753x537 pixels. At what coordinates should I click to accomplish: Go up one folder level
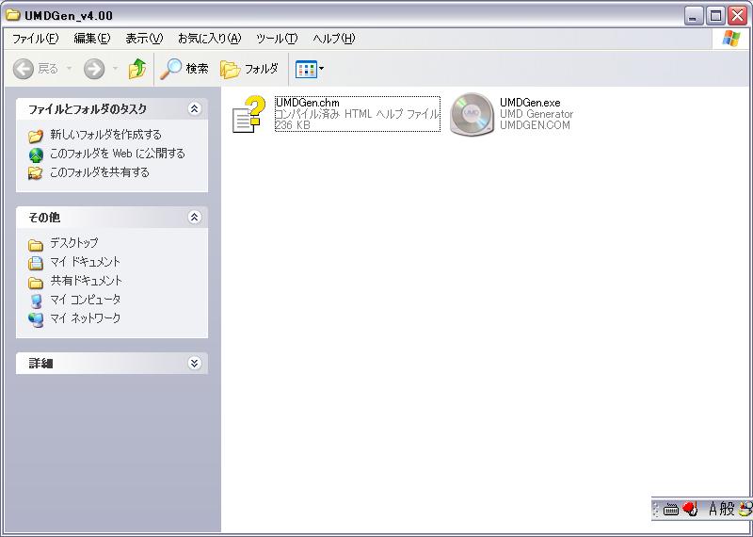point(137,69)
